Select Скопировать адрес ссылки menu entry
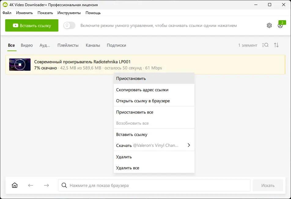 tap(142, 90)
